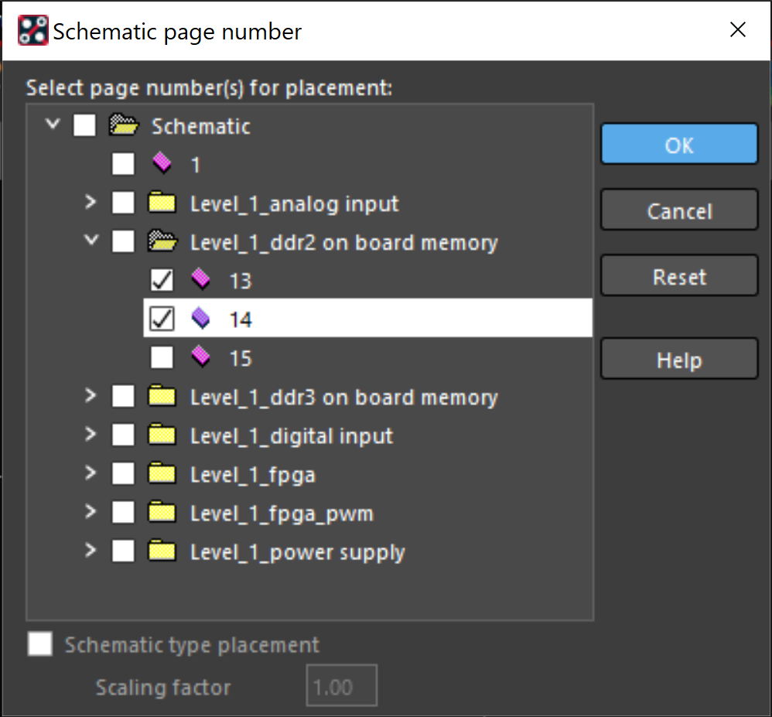Image resolution: width=772 pixels, height=717 pixels.
Task: Click the purple page 14 icon
Action: pyautogui.click(x=200, y=318)
